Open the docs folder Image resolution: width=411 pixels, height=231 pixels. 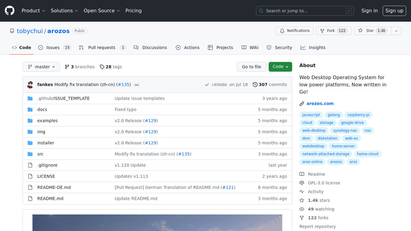tap(42, 110)
